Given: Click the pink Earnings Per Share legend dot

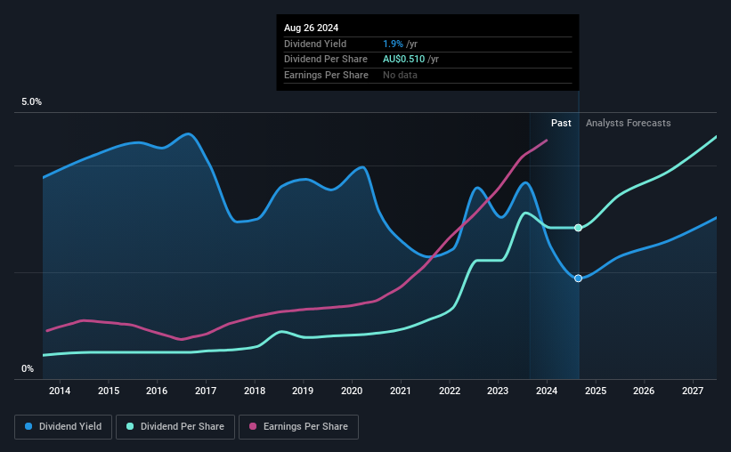Looking at the screenshot, I should (x=253, y=426).
